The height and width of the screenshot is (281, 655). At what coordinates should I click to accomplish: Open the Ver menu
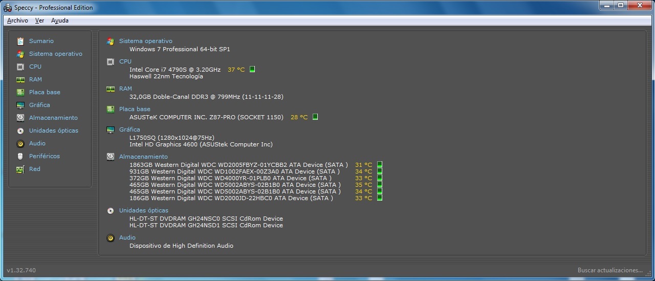click(39, 20)
